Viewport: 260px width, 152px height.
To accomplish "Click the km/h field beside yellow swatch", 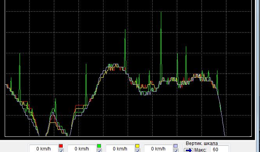I will coord(120,149).
